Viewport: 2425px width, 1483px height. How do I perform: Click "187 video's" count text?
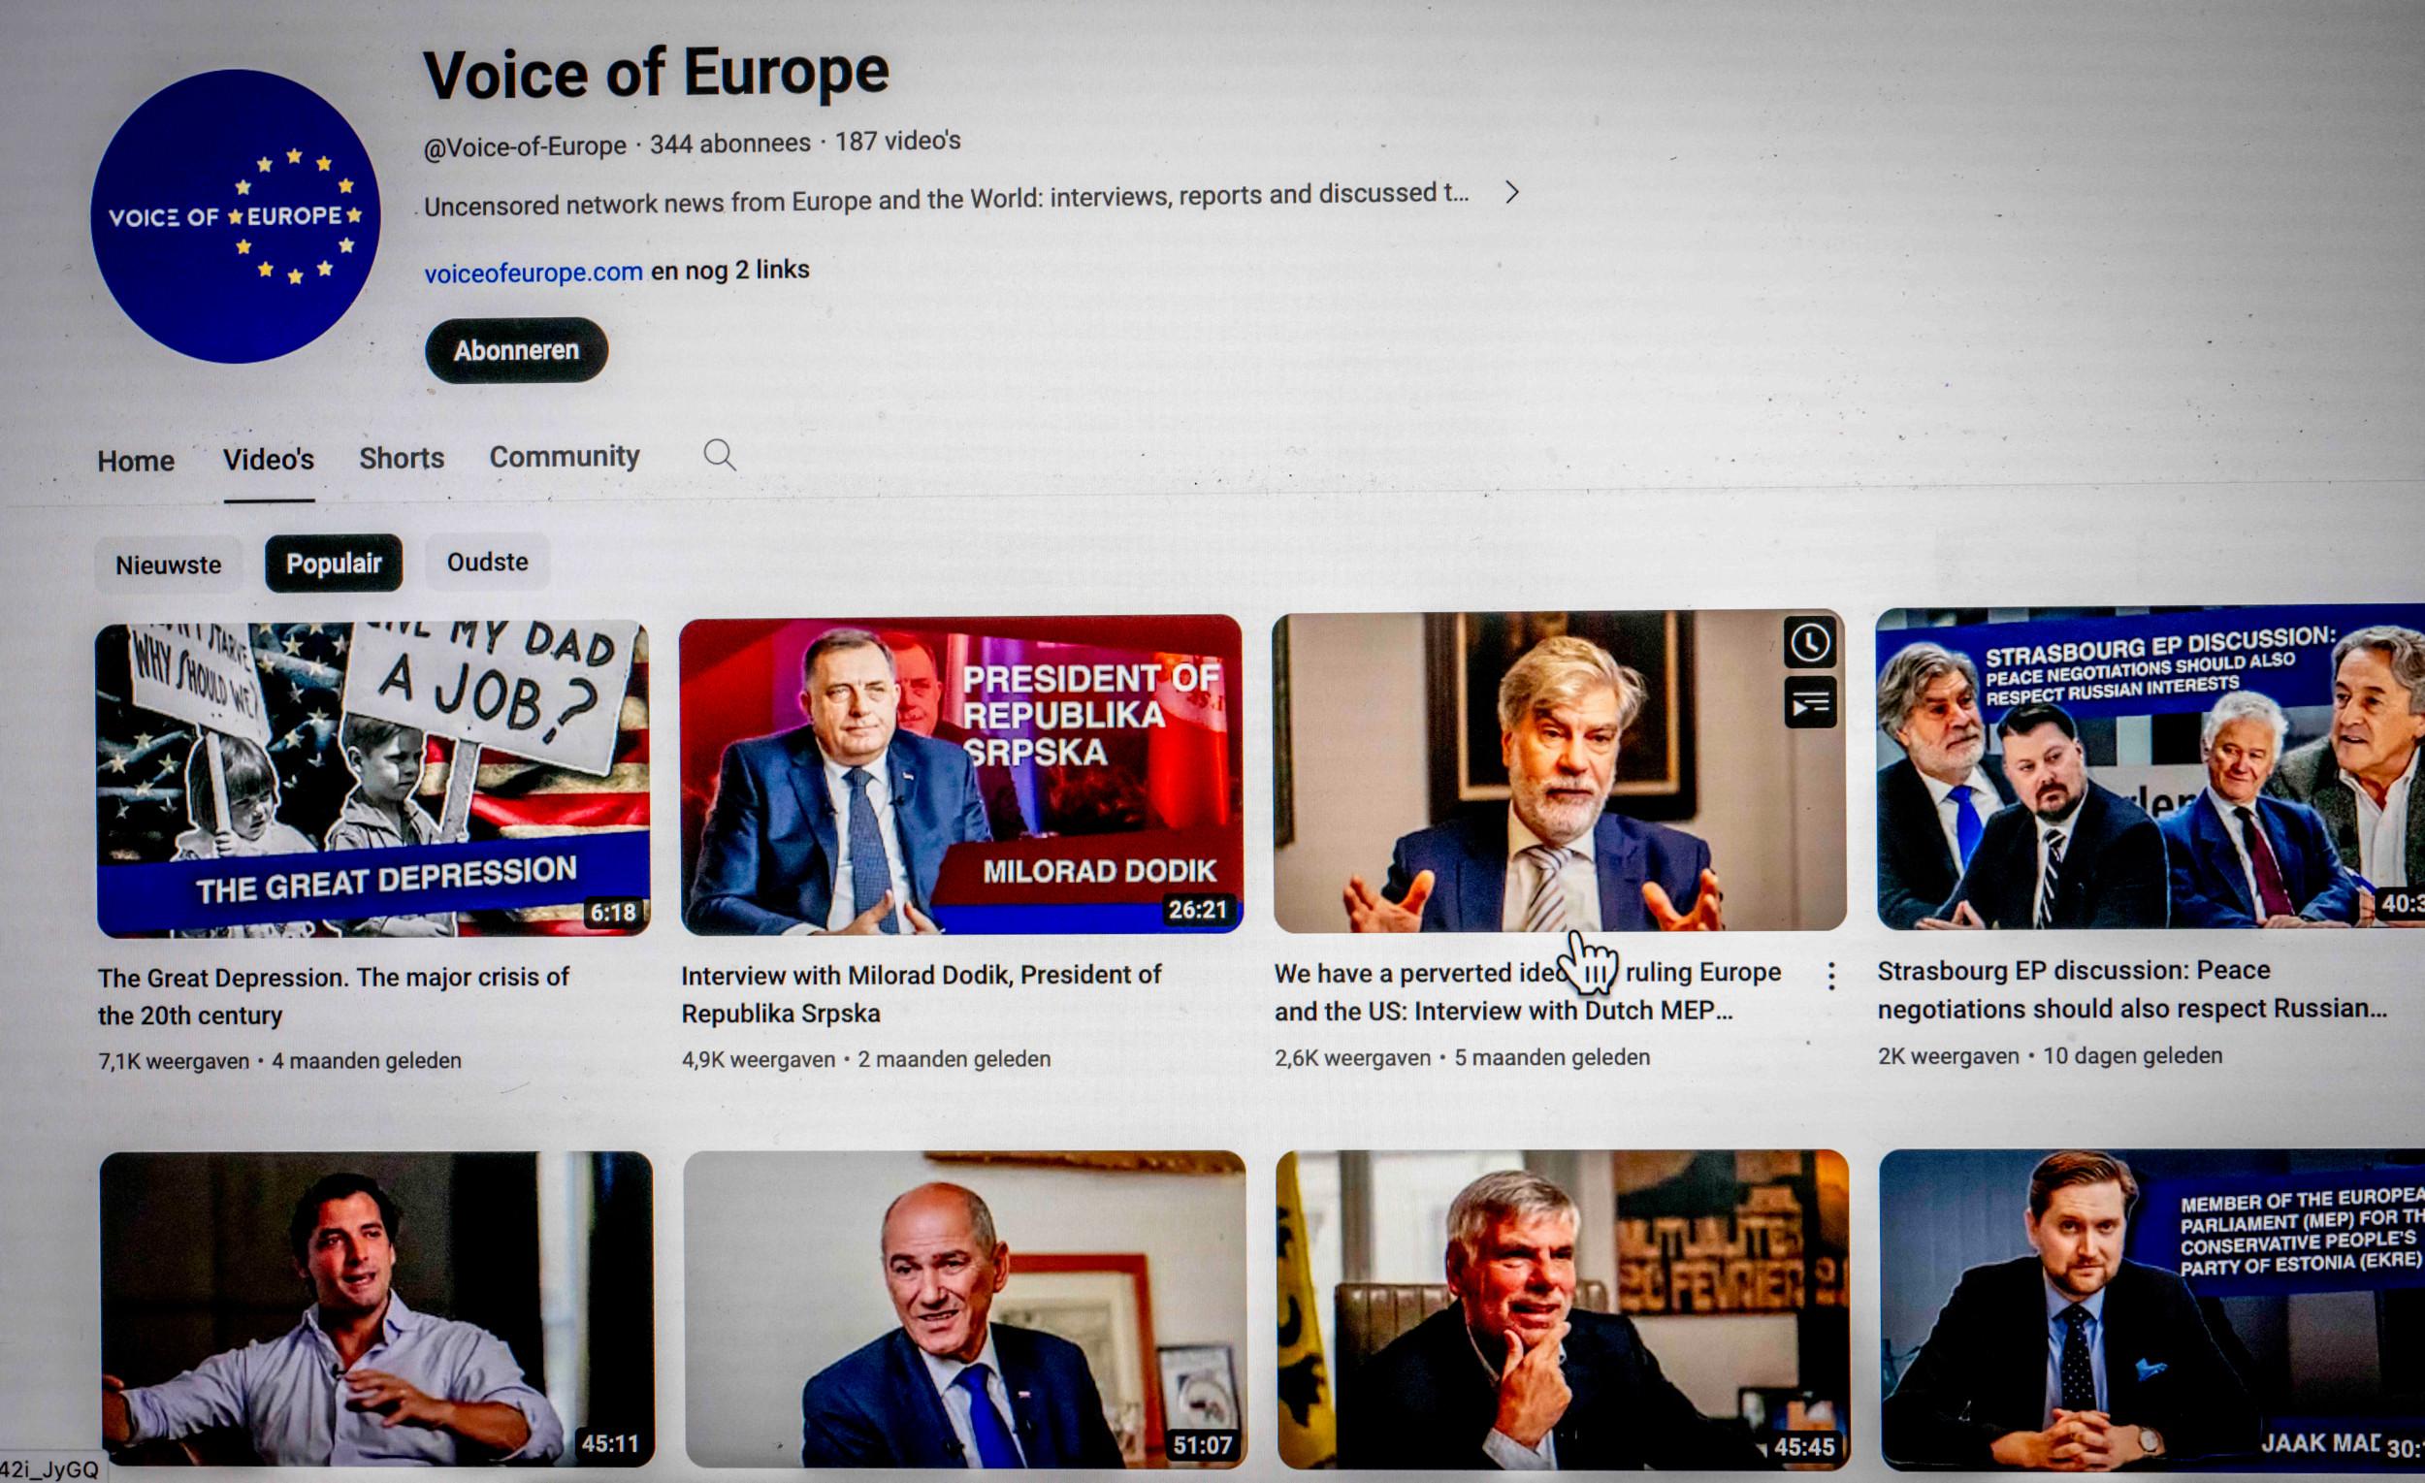click(897, 141)
